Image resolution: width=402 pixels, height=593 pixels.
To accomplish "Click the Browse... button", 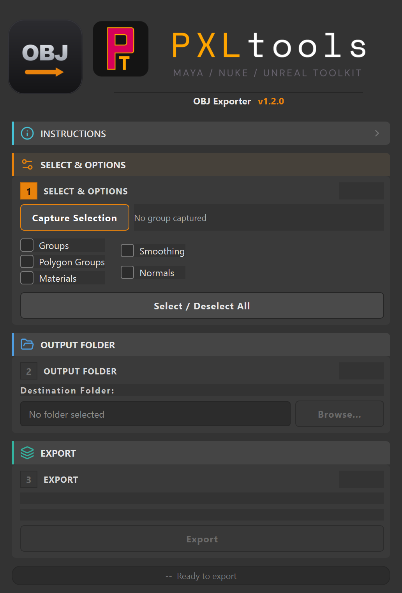I will click(x=340, y=414).
